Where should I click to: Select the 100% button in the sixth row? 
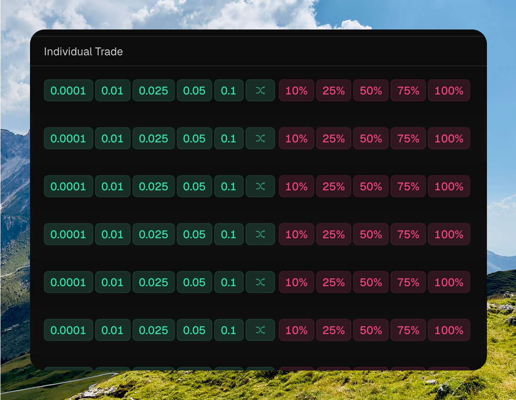(x=449, y=330)
